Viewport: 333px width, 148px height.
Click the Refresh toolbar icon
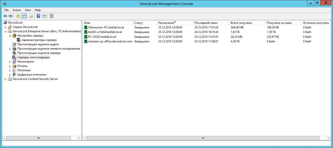51,16
